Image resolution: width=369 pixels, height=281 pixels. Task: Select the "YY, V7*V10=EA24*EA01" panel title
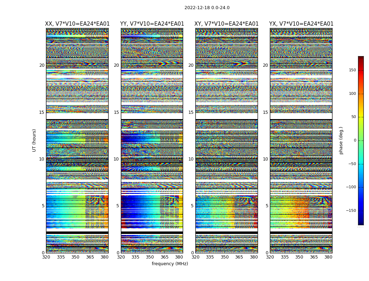pos(152,24)
